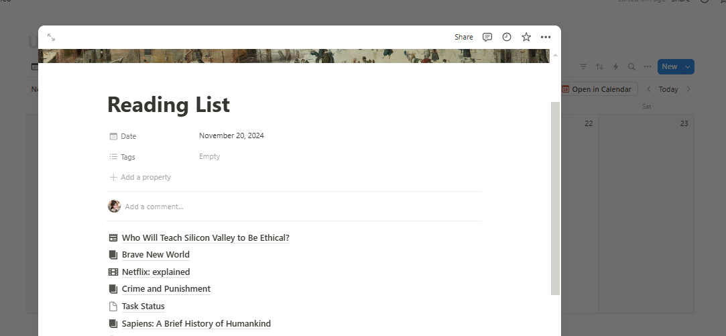726x336 pixels.
Task: Click the November 20, 2024 date value
Action: (x=231, y=135)
